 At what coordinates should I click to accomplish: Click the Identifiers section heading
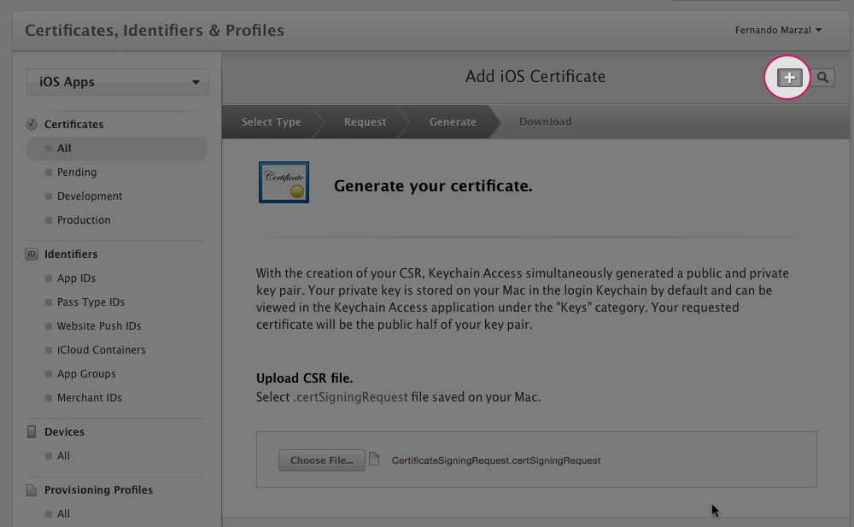click(x=71, y=254)
